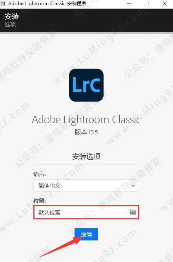Open the 简体中文 language combo box

click(x=86, y=186)
